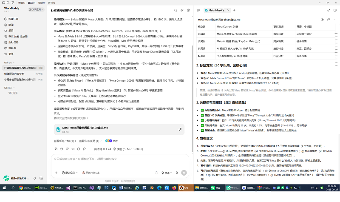Select task 行业新闻稿撰写与SEO关键词 in sidebar
The height and width of the screenshot is (202, 340).
23,68
